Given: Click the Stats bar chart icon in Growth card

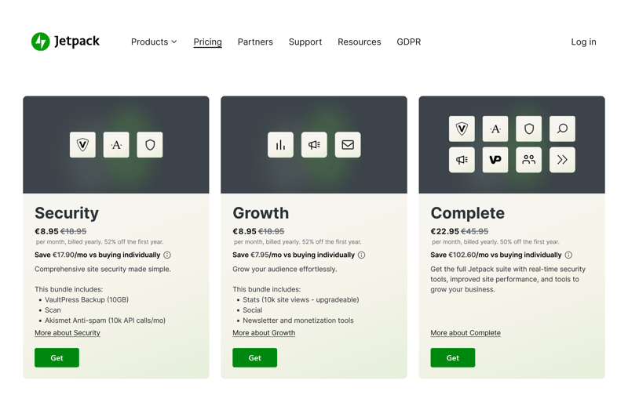Looking at the screenshot, I should [x=280, y=145].
